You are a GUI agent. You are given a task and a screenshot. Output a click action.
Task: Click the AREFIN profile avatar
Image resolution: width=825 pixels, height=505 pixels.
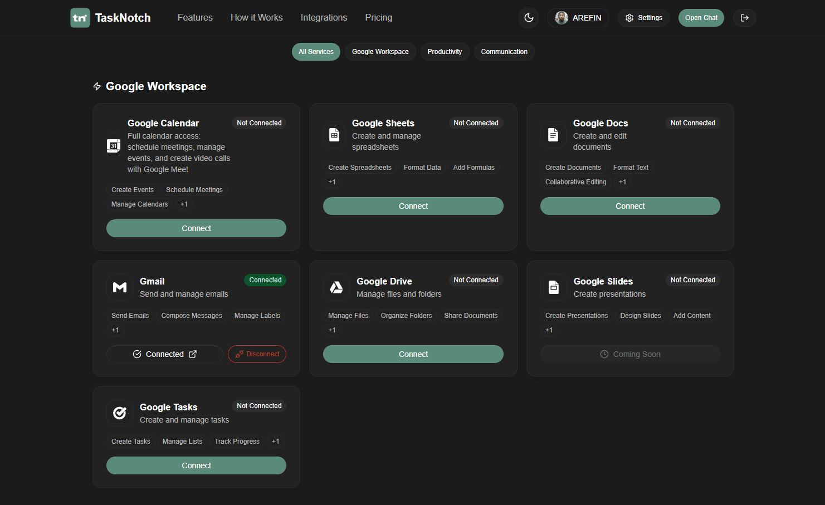562,18
